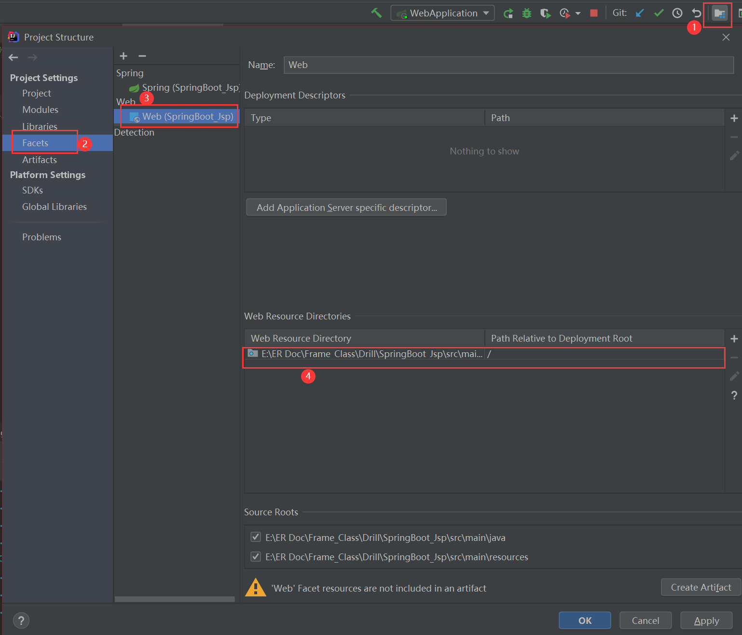Open dialog help question mark button

(21, 621)
